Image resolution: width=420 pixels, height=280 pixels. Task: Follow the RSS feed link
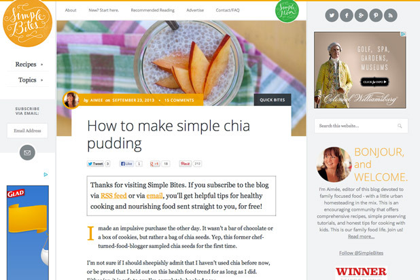113,196
